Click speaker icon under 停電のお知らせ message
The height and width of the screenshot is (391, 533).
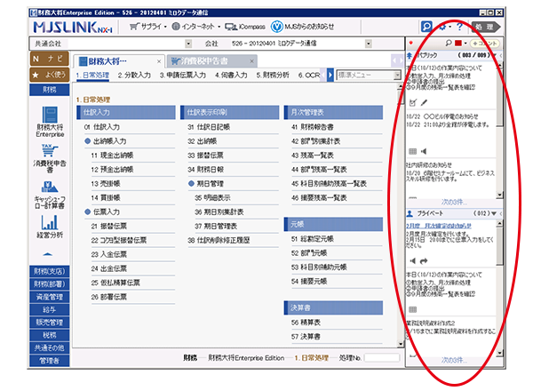pyautogui.click(x=424, y=151)
